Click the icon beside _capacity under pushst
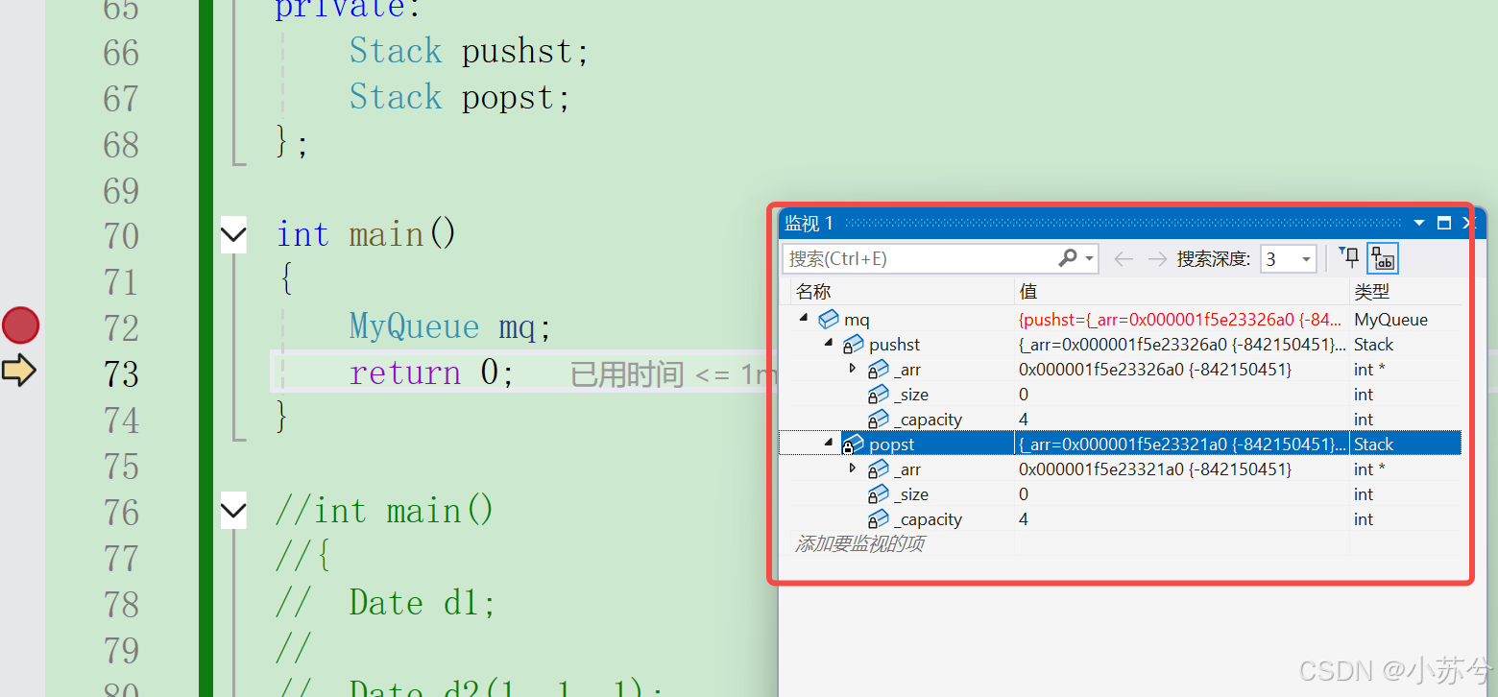 tap(878, 420)
